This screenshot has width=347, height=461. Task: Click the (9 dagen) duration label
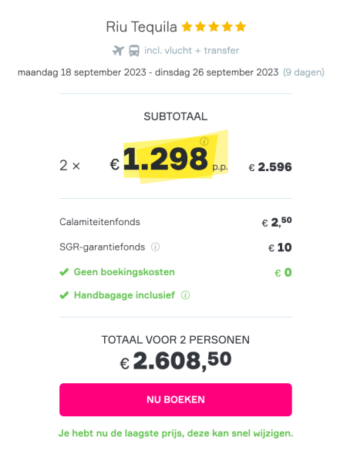click(x=304, y=72)
